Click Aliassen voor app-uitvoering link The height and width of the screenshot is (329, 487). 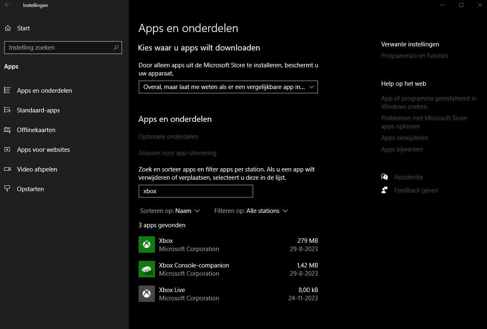[177, 153]
